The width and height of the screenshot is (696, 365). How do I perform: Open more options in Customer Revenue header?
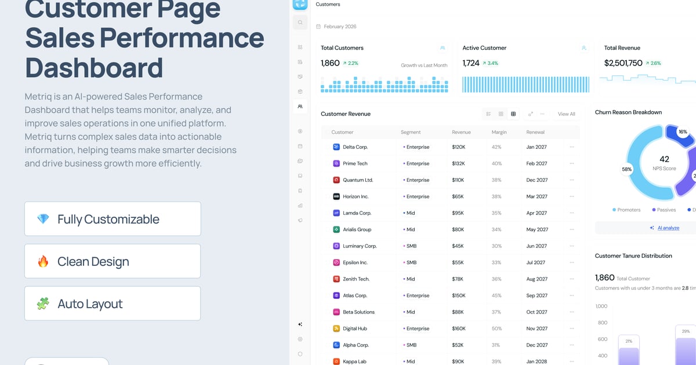542,114
